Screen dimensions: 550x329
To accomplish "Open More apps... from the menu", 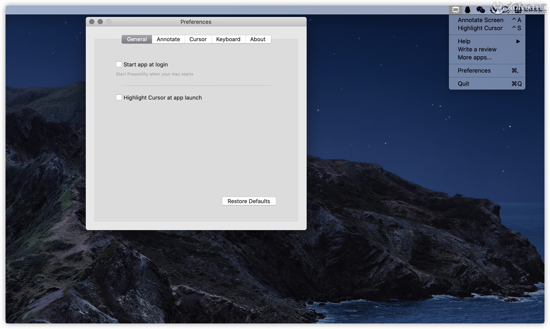I will pos(475,57).
